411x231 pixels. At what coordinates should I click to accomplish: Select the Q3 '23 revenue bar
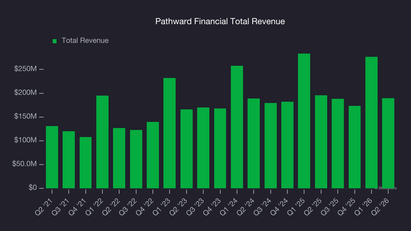click(203, 148)
